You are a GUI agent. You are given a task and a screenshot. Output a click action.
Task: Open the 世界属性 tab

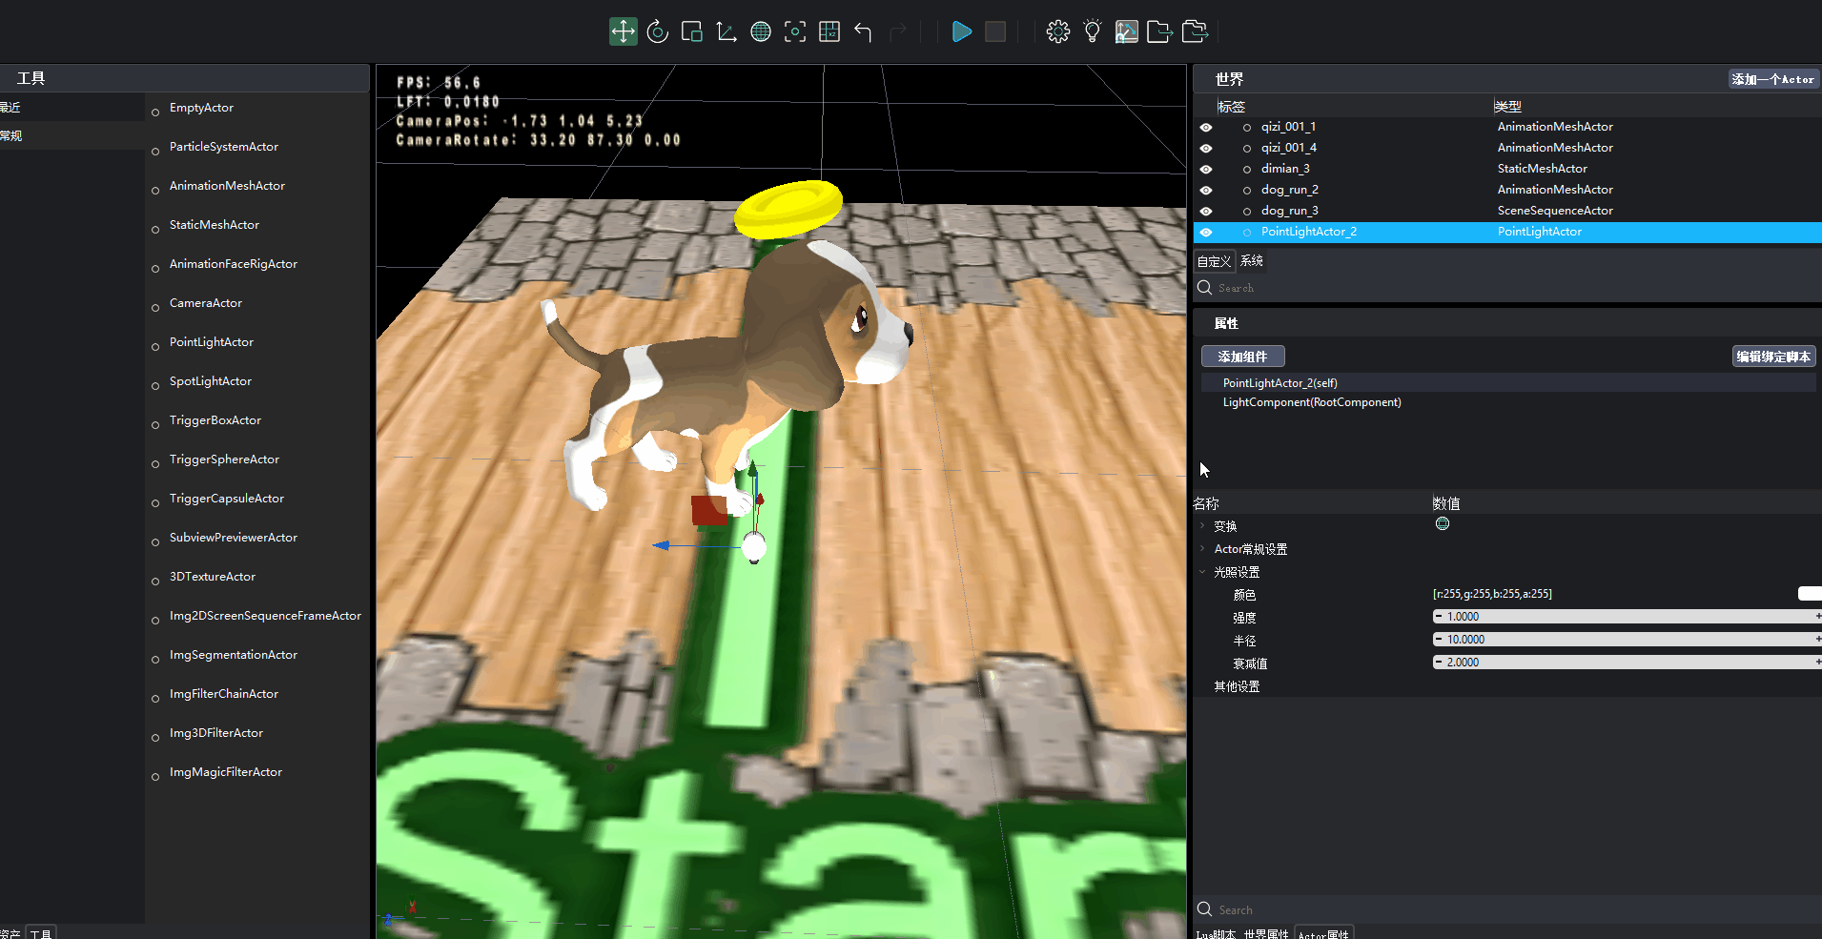[x=1266, y=933]
